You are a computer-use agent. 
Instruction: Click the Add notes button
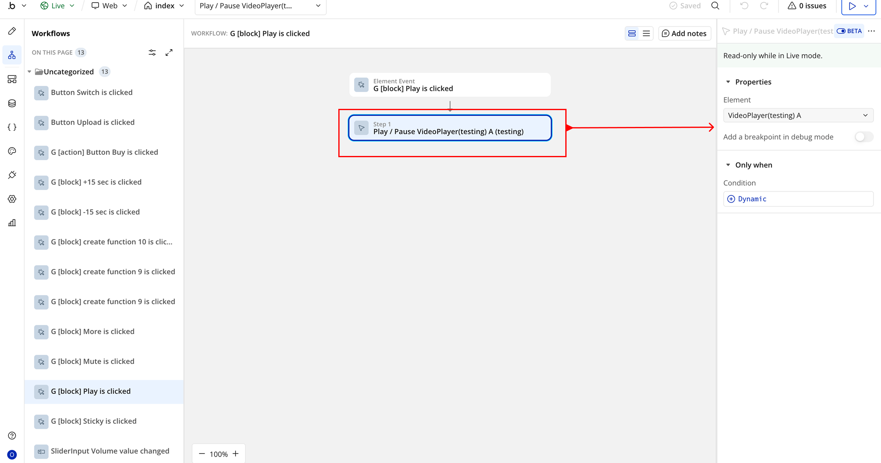tap(684, 34)
